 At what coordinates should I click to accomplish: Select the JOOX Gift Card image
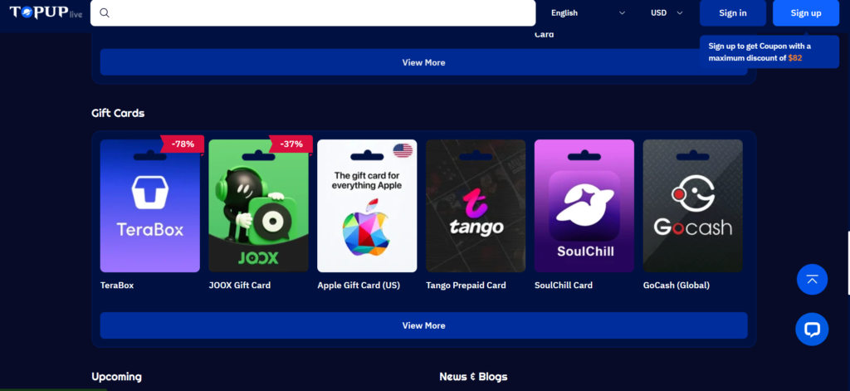tap(259, 206)
